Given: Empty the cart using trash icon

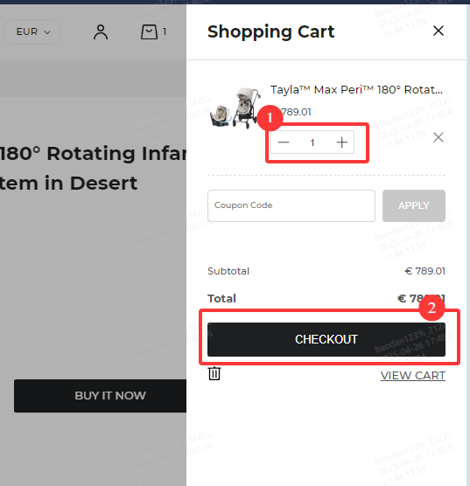Looking at the screenshot, I should coord(214,373).
